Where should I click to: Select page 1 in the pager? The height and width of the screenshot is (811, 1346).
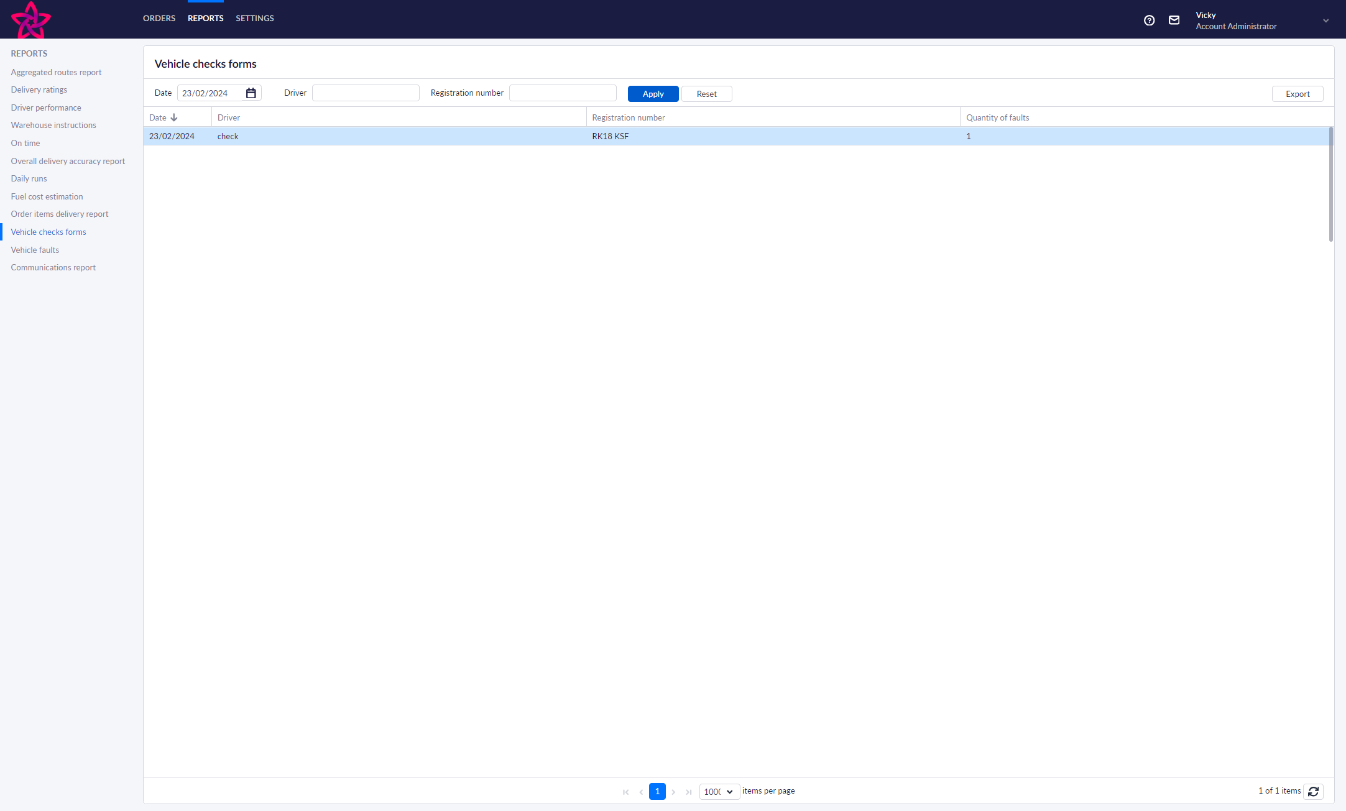click(x=657, y=791)
